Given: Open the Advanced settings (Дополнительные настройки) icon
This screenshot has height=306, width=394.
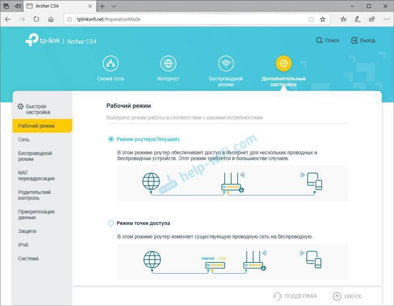Looking at the screenshot, I should point(283,64).
